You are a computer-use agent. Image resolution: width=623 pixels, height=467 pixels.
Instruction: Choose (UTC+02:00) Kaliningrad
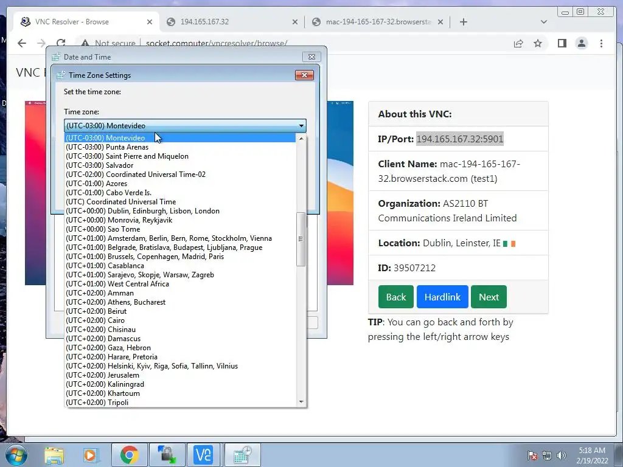(x=180, y=384)
